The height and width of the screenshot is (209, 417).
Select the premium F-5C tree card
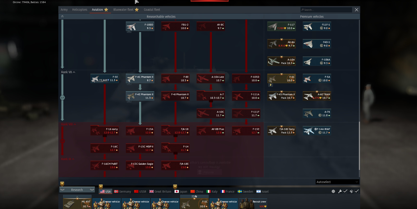(x=281, y=78)
